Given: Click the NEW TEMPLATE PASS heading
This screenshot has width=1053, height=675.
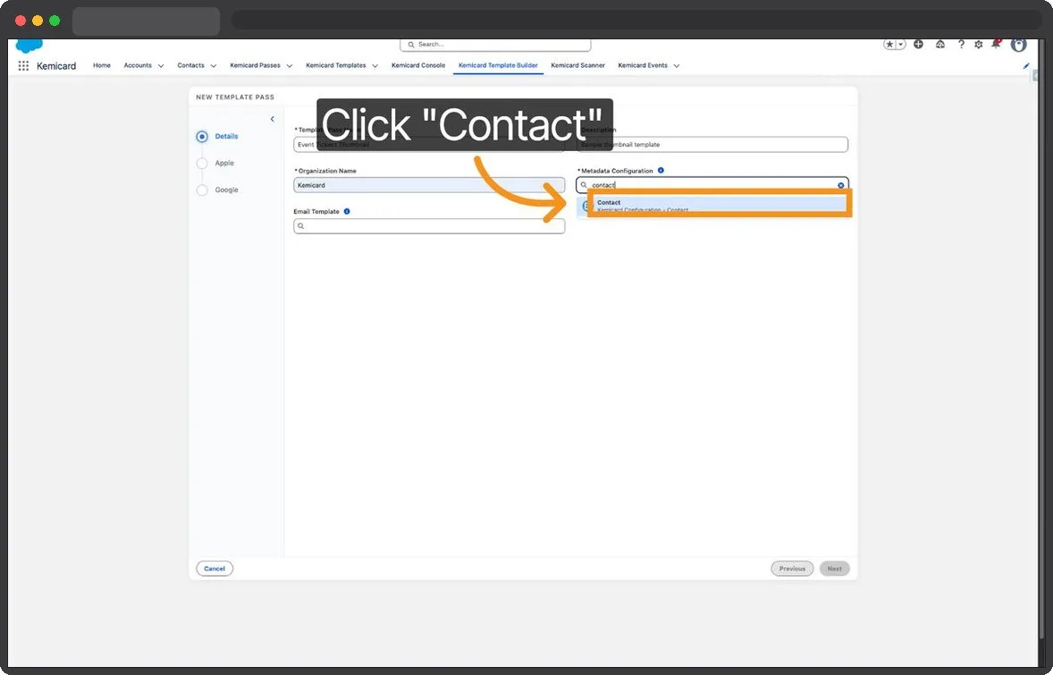Looking at the screenshot, I should [x=235, y=97].
